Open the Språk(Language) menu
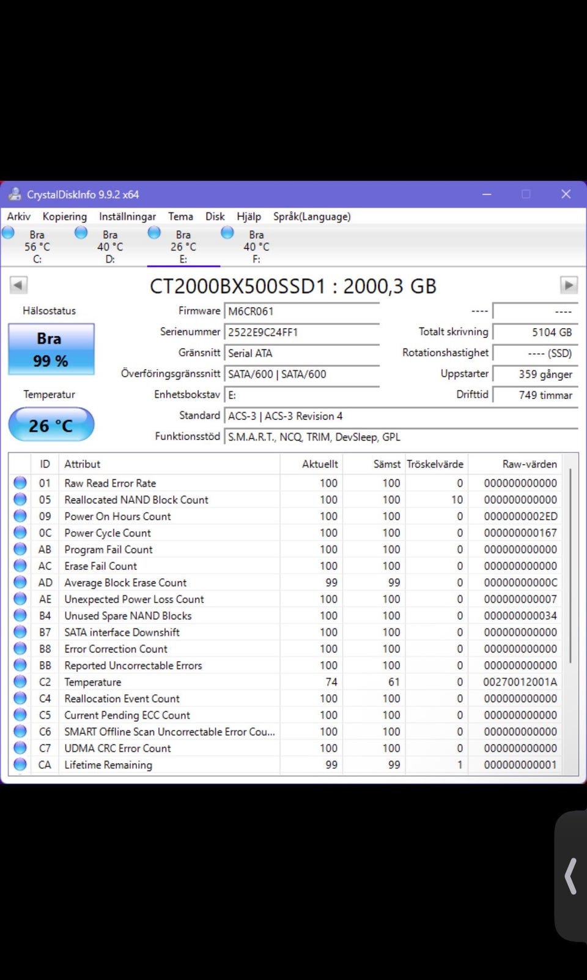The width and height of the screenshot is (587, 980). click(x=312, y=216)
